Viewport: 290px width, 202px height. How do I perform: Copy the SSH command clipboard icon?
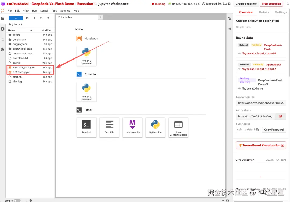point(258,130)
